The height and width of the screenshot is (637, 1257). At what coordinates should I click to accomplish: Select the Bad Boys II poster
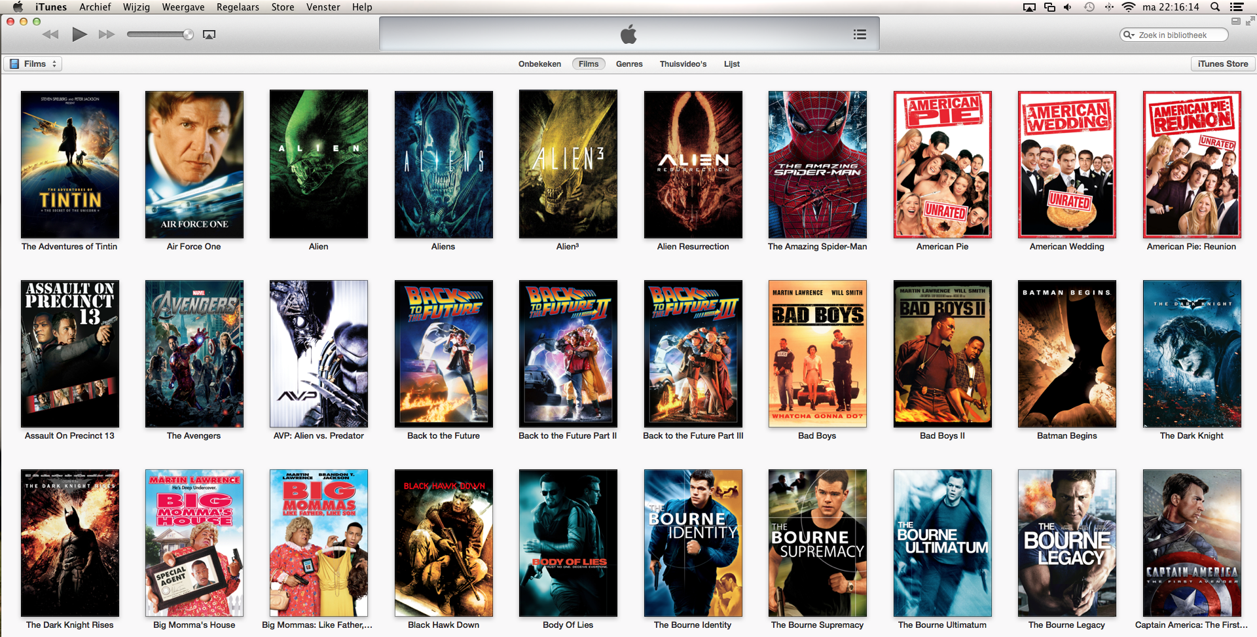[943, 354]
